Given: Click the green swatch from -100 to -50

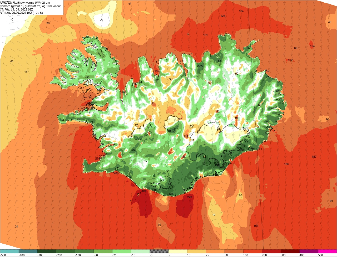Looking at the screenshot, I should 84,251.
